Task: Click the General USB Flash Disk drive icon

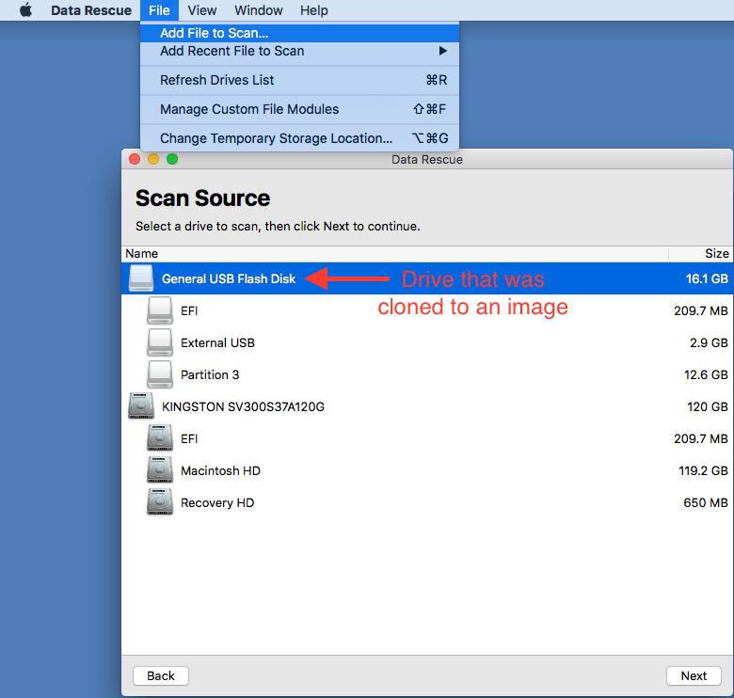Action: (141, 278)
